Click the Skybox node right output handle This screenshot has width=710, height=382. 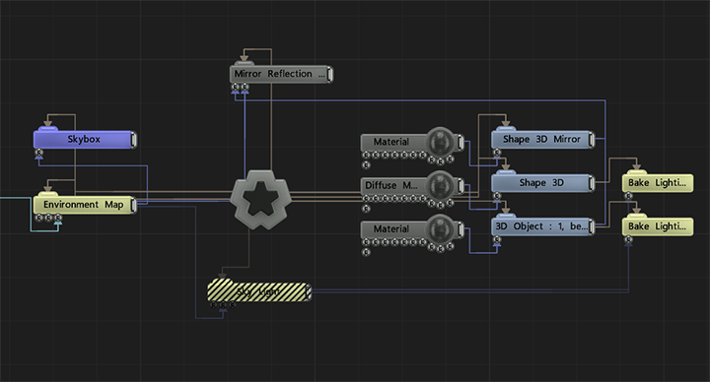click(133, 139)
